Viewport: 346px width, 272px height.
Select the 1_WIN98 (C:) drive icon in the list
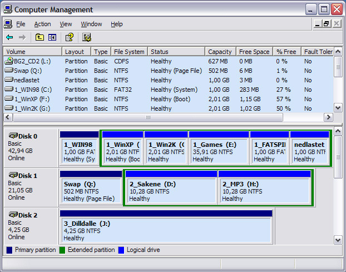[x=9, y=89]
